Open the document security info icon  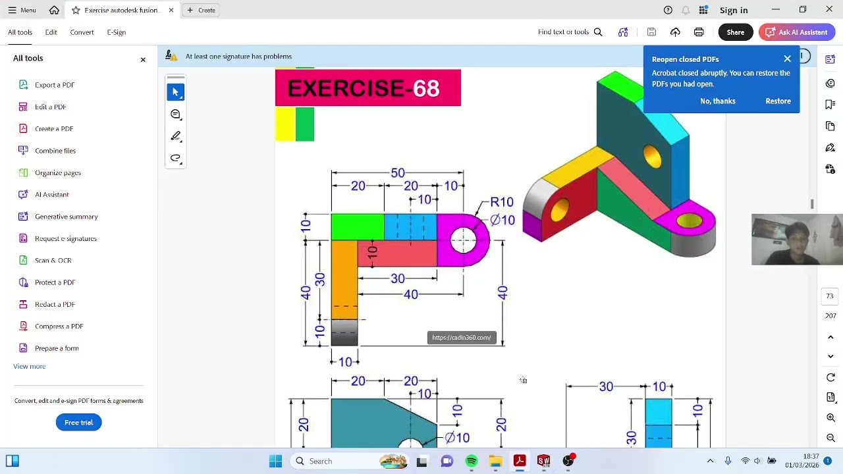(830, 170)
